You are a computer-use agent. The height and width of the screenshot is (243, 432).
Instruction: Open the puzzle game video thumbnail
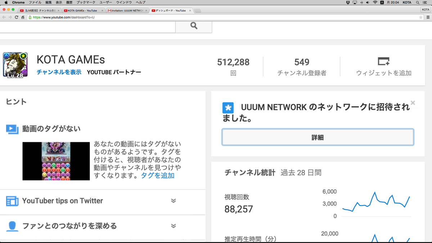[56, 161]
